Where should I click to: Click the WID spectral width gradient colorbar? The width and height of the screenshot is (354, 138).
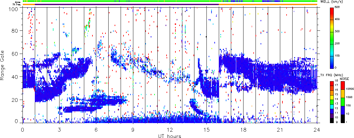[x=332, y=38]
